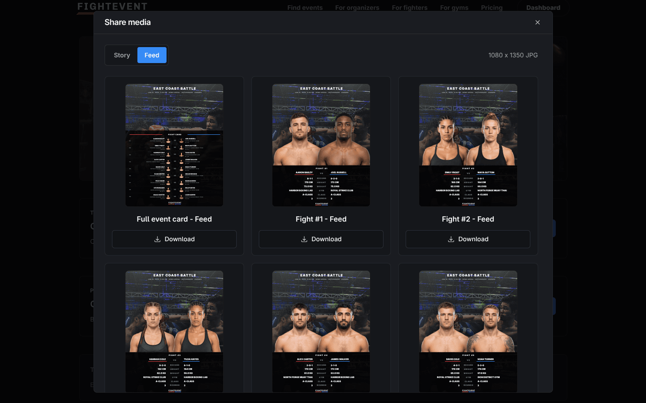Screen dimensions: 646x403
Task: Click download icon under Fight #1
Action: coord(304,239)
